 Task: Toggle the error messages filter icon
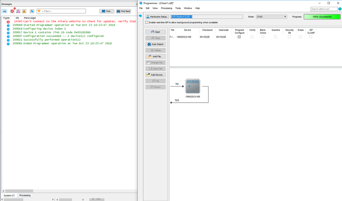tap(12, 11)
